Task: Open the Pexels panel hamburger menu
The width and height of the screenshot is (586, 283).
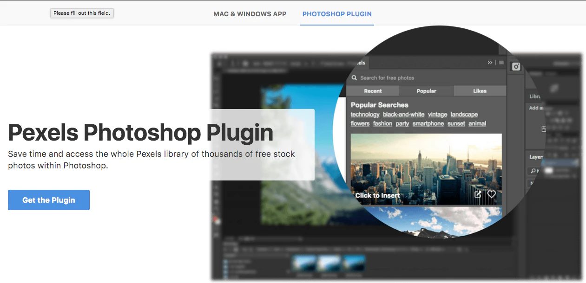Action: pyautogui.click(x=501, y=63)
